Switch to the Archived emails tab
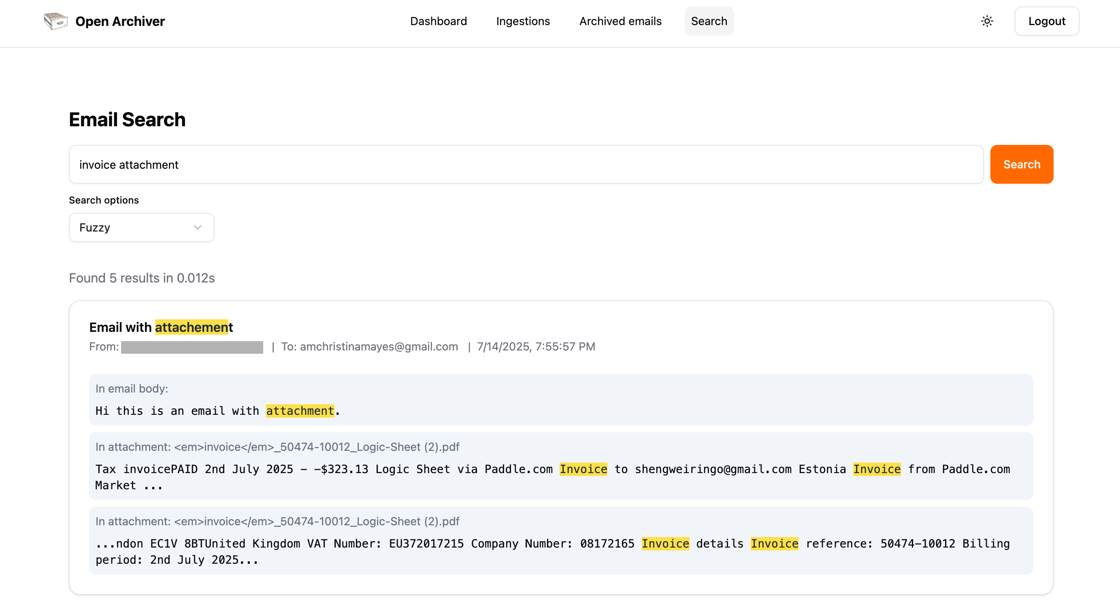Screen dimensions: 1120x603 [620, 21]
